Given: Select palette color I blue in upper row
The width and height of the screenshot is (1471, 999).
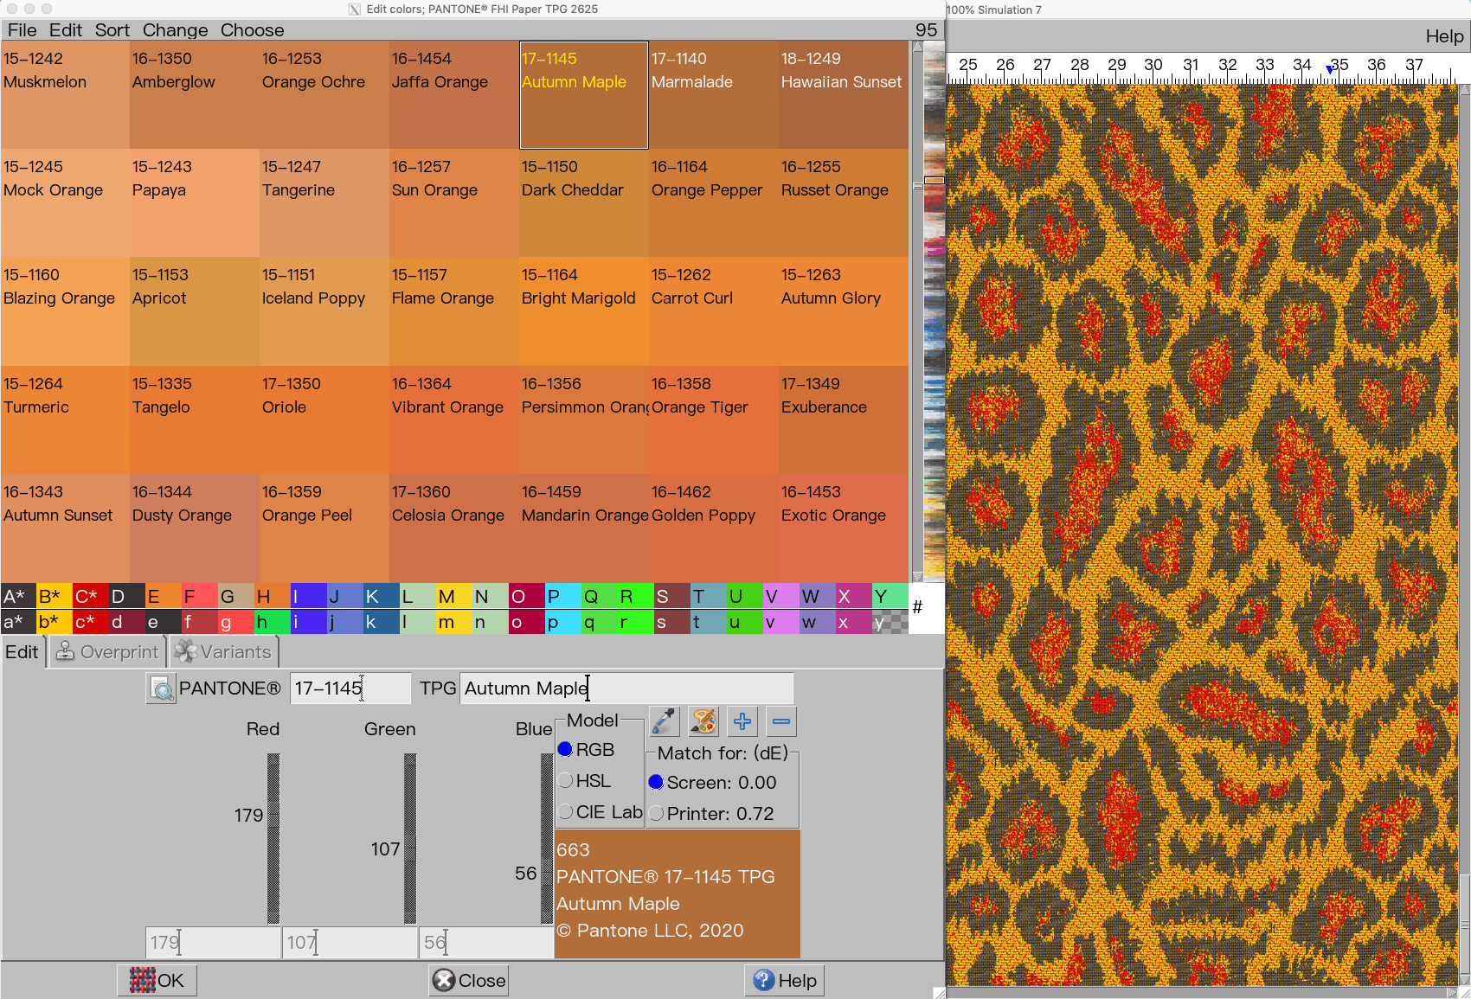Looking at the screenshot, I should click(309, 596).
